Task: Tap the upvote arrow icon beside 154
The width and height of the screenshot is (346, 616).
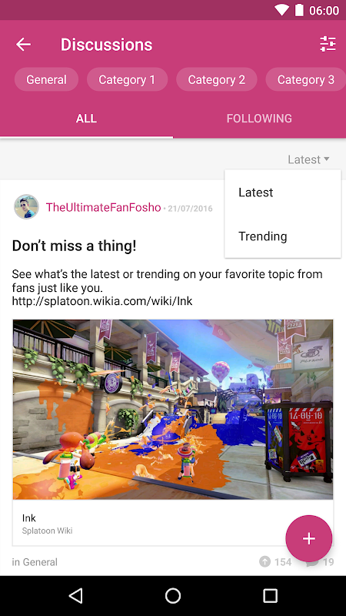Action: [264, 562]
